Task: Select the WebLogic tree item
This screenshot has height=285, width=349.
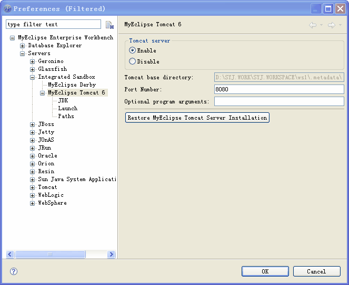Action: 51,195
